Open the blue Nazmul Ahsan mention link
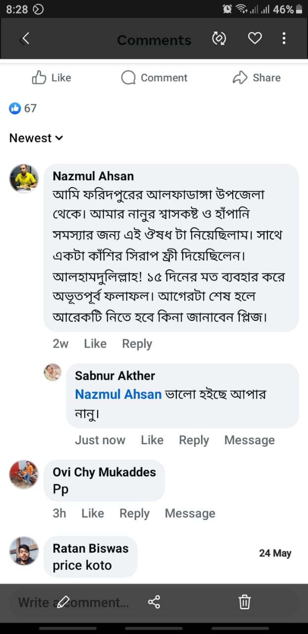This screenshot has height=634, width=308. tap(118, 394)
